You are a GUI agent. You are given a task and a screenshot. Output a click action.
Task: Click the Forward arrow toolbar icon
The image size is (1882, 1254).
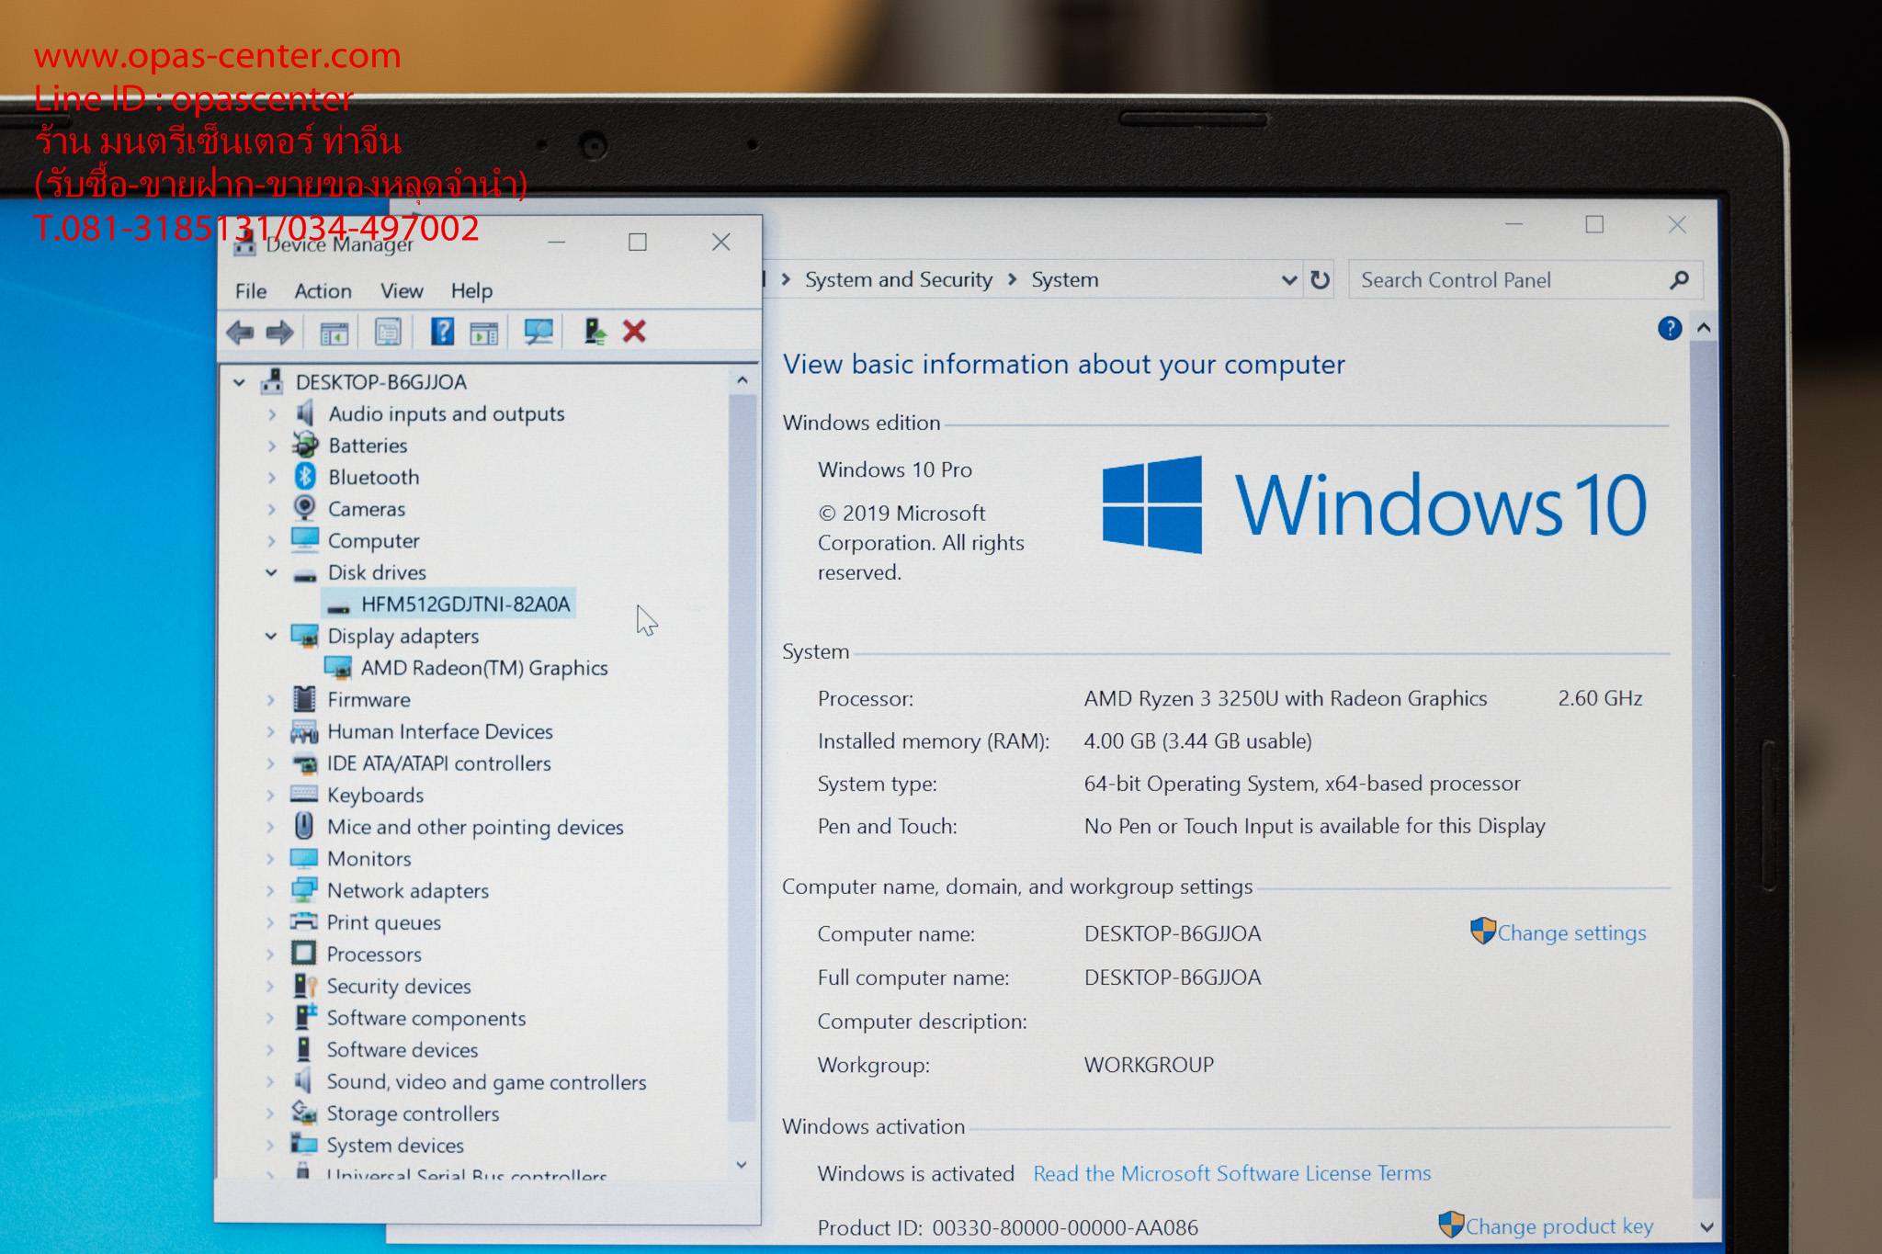point(279,332)
